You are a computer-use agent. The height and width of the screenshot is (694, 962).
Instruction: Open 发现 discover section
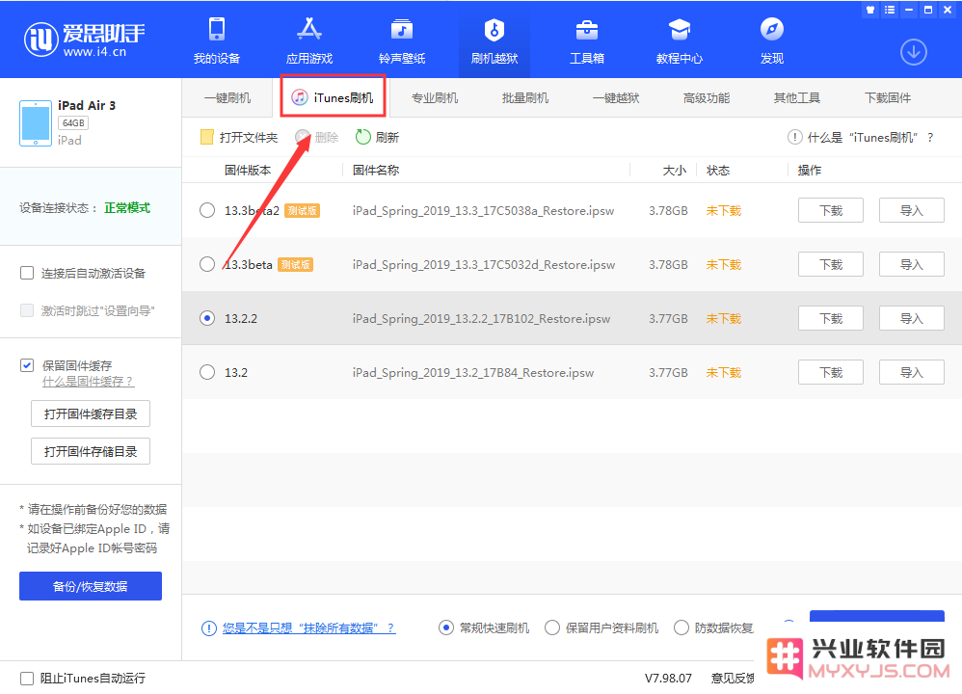coord(772,41)
